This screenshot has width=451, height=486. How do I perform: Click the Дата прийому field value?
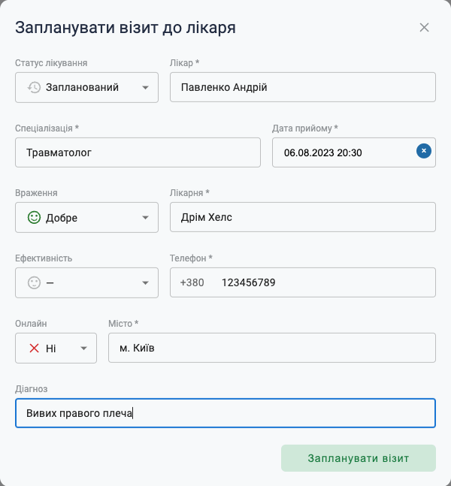point(323,152)
